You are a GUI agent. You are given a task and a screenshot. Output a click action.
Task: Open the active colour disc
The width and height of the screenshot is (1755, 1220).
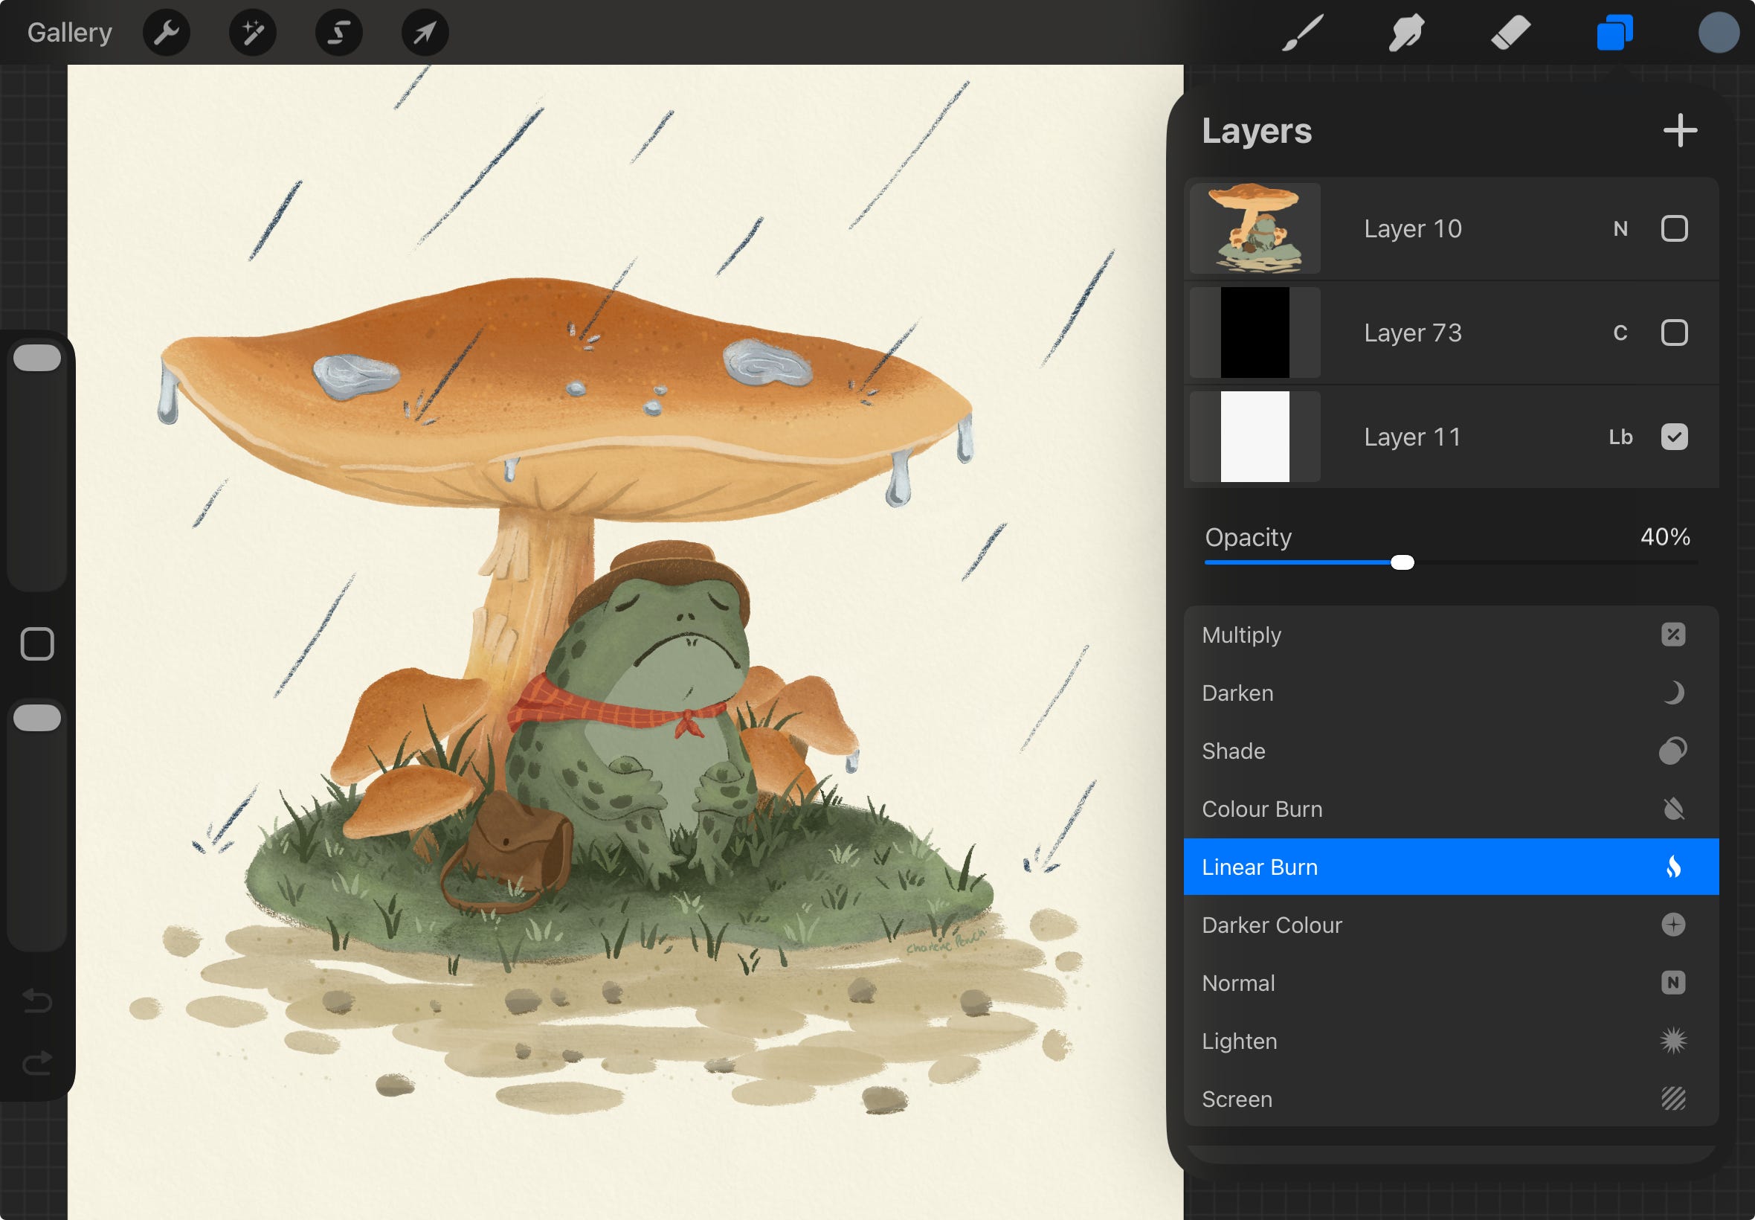(1719, 33)
